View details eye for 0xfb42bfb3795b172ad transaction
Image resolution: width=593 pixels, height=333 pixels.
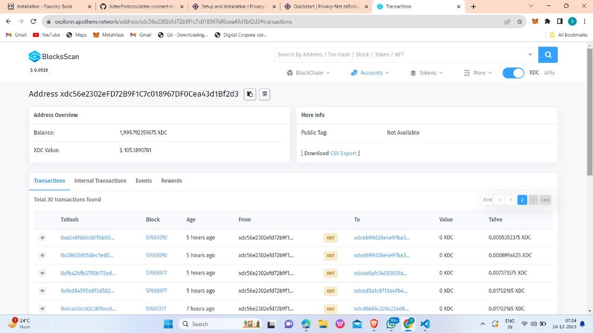tap(42, 273)
